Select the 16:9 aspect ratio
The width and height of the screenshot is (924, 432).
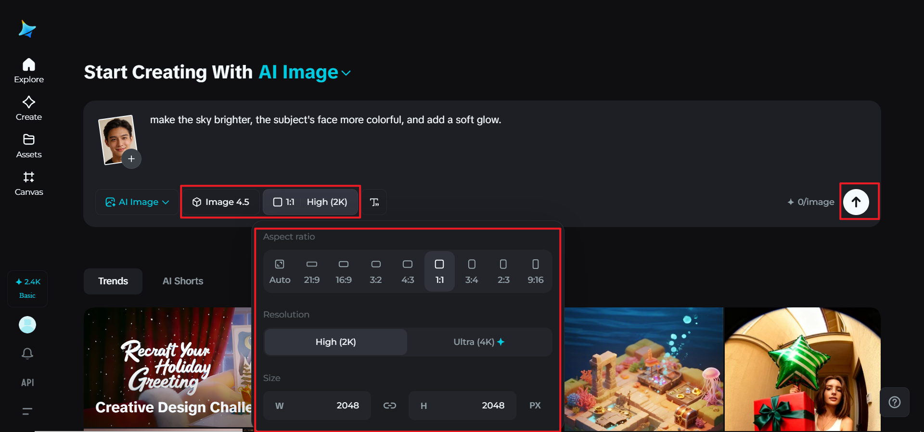(x=344, y=271)
